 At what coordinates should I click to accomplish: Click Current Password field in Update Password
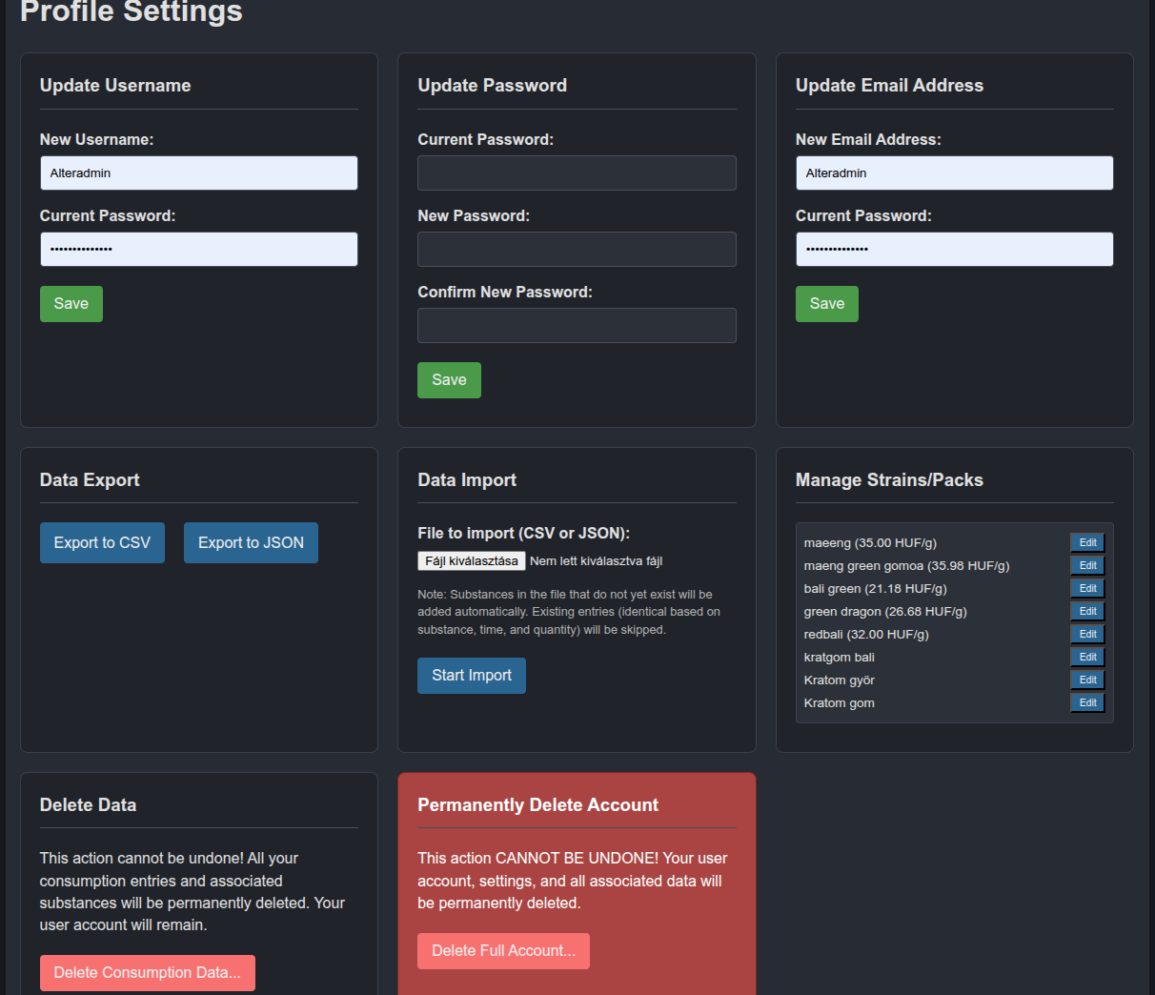[577, 173]
